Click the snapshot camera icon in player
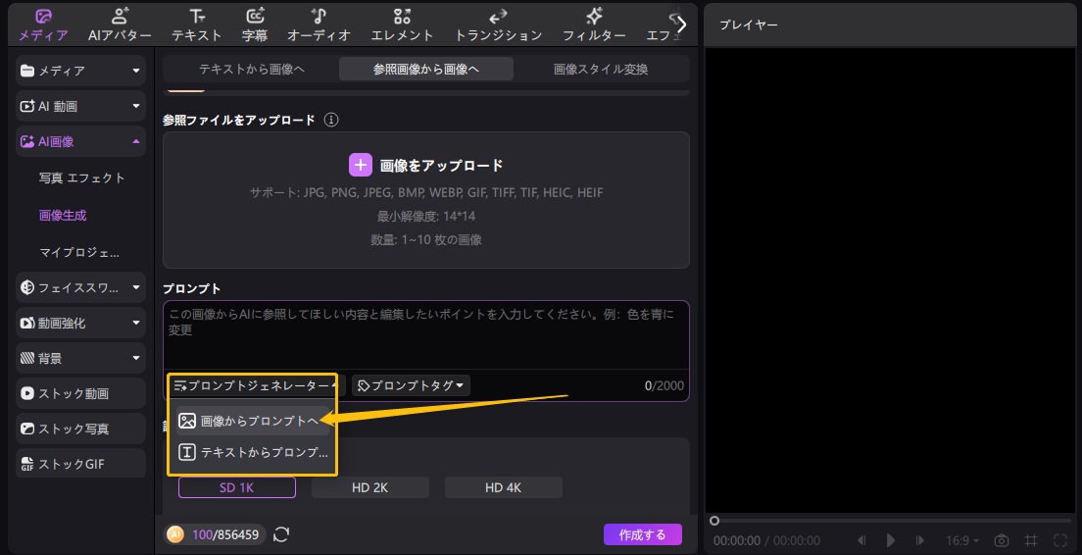The image size is (1082, 555). [x=1001, y=540]
